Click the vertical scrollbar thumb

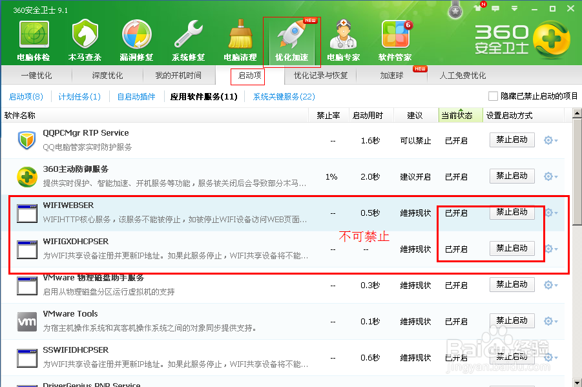coord(577,172)
